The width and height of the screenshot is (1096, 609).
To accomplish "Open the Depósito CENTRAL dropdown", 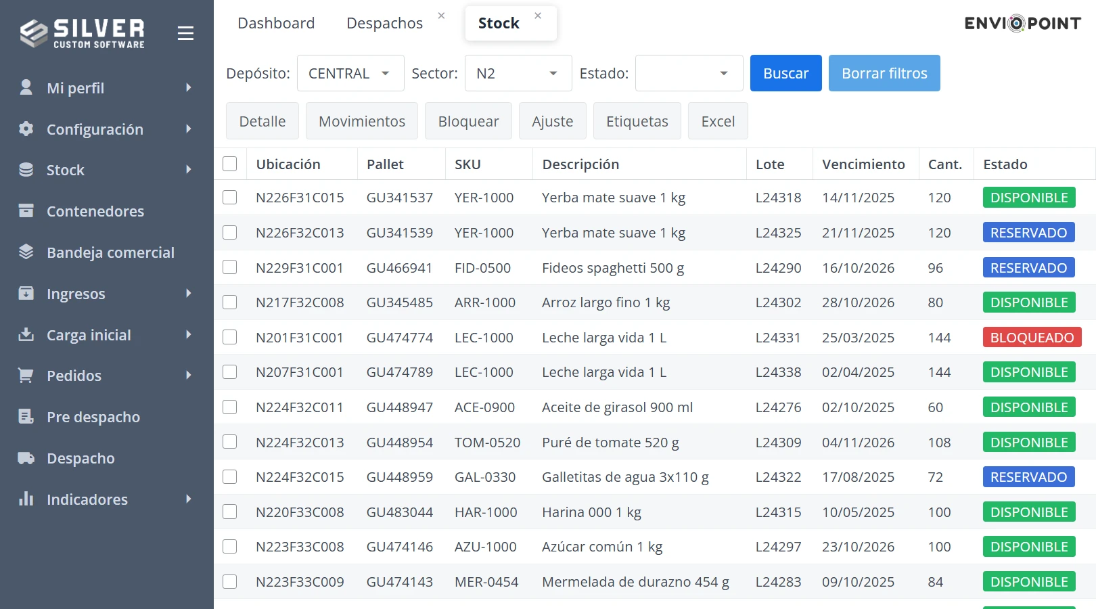I will tap(350, 73).
